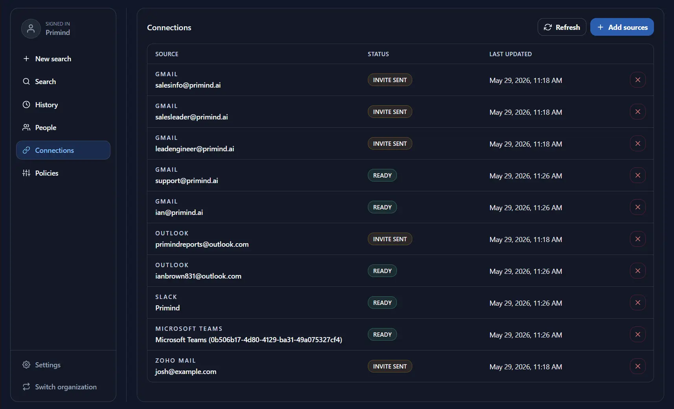Refresh the connections list
This screenshot has height=409, width=674.
click(562, 27)
